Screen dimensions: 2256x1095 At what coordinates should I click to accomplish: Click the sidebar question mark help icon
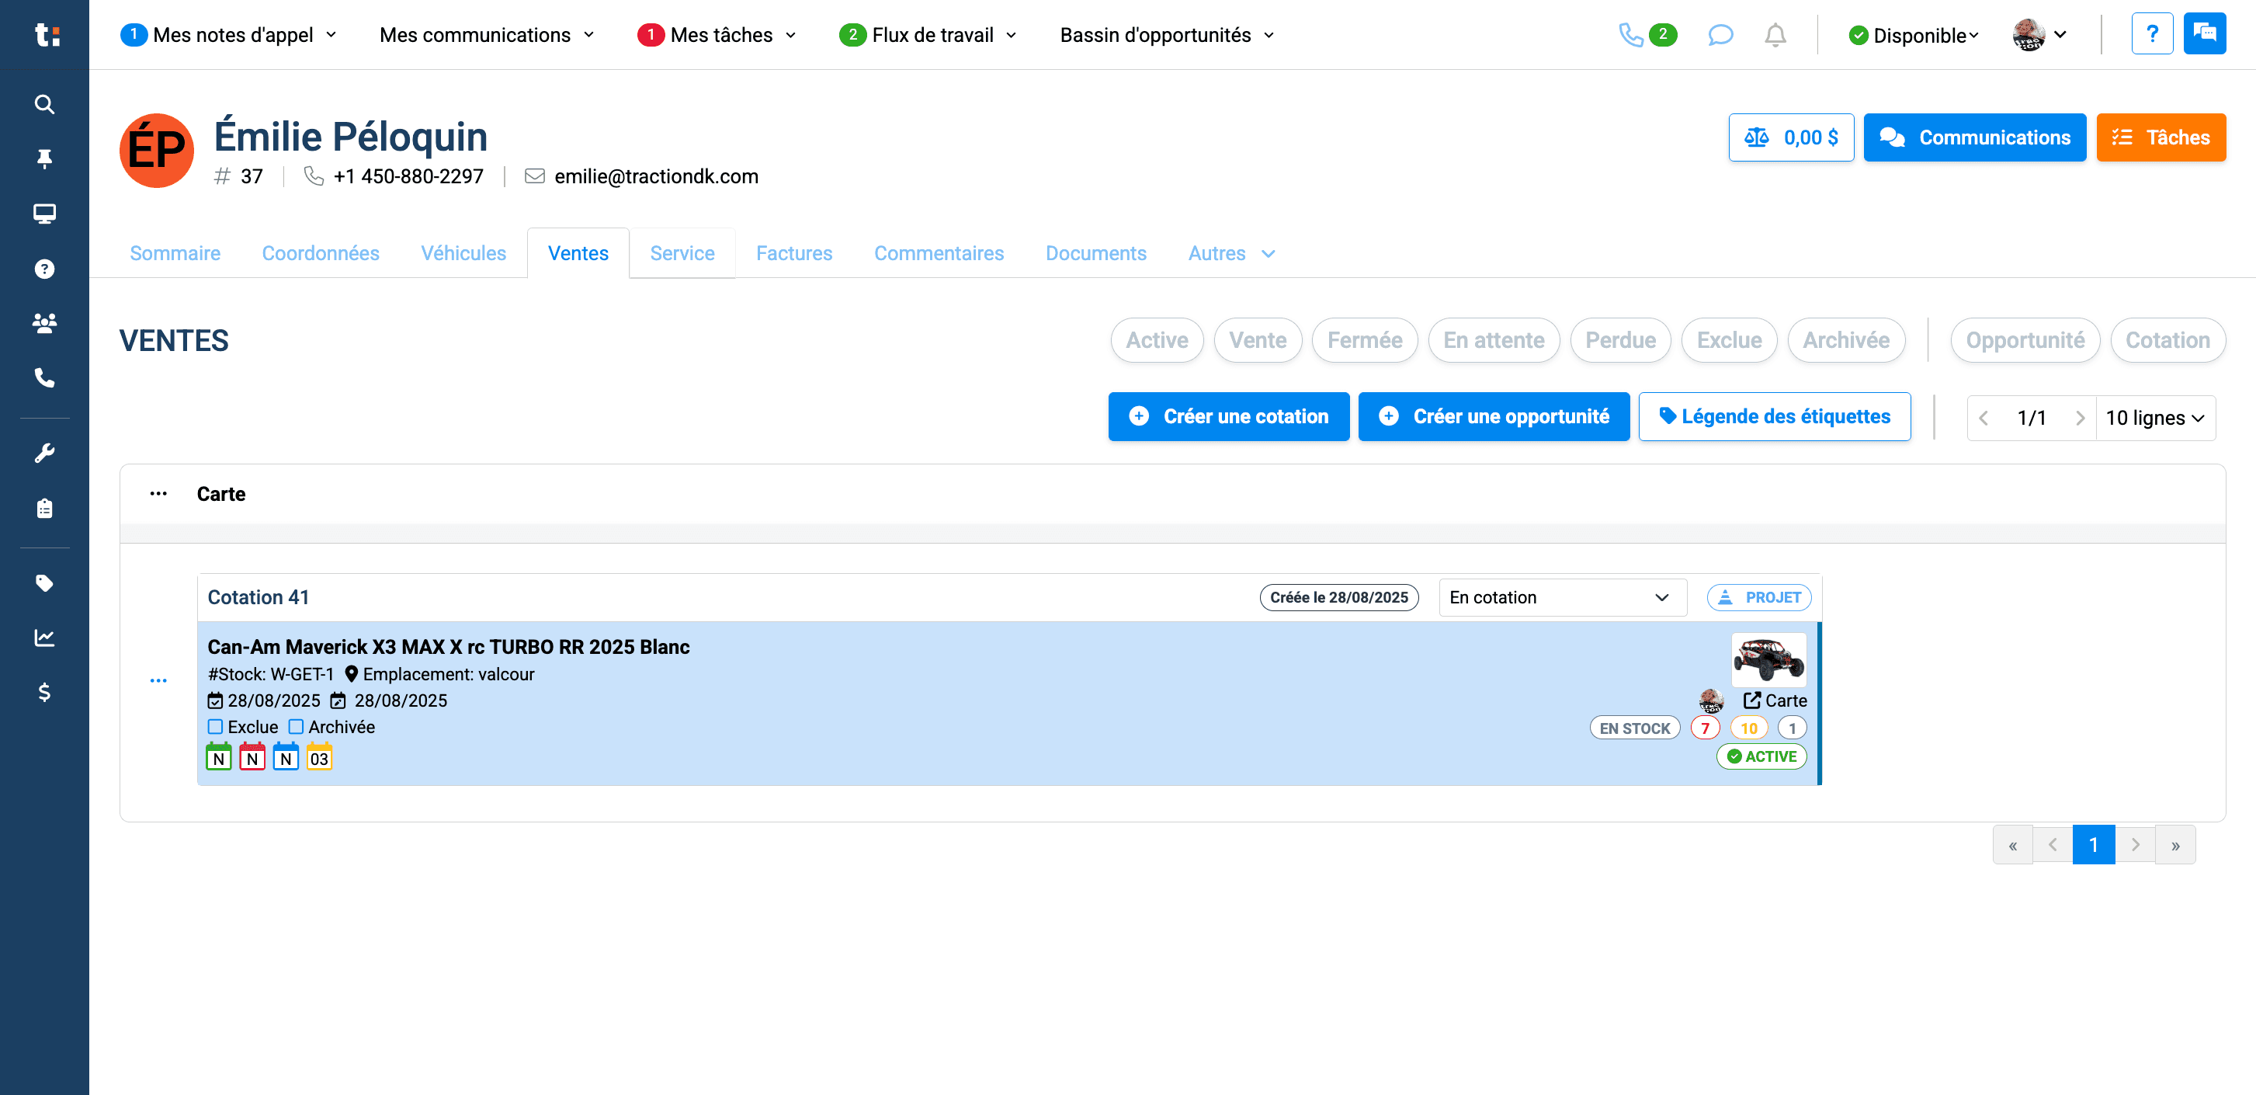(x=43, y=269)
